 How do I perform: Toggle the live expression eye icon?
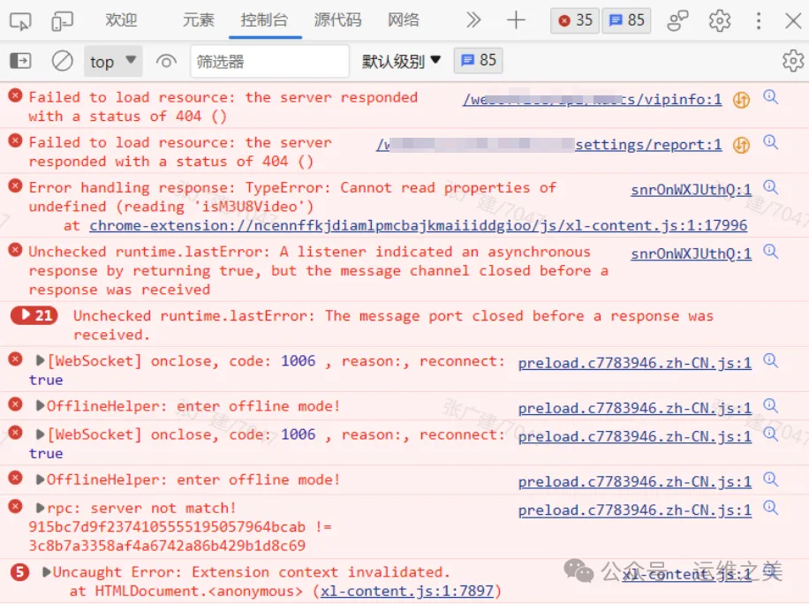click(165, 61)
